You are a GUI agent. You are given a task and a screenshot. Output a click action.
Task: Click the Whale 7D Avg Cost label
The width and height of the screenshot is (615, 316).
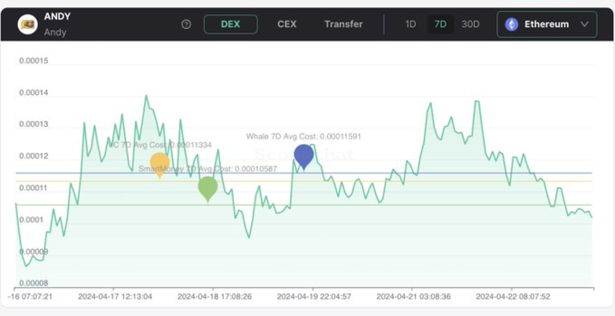(304, 137)
